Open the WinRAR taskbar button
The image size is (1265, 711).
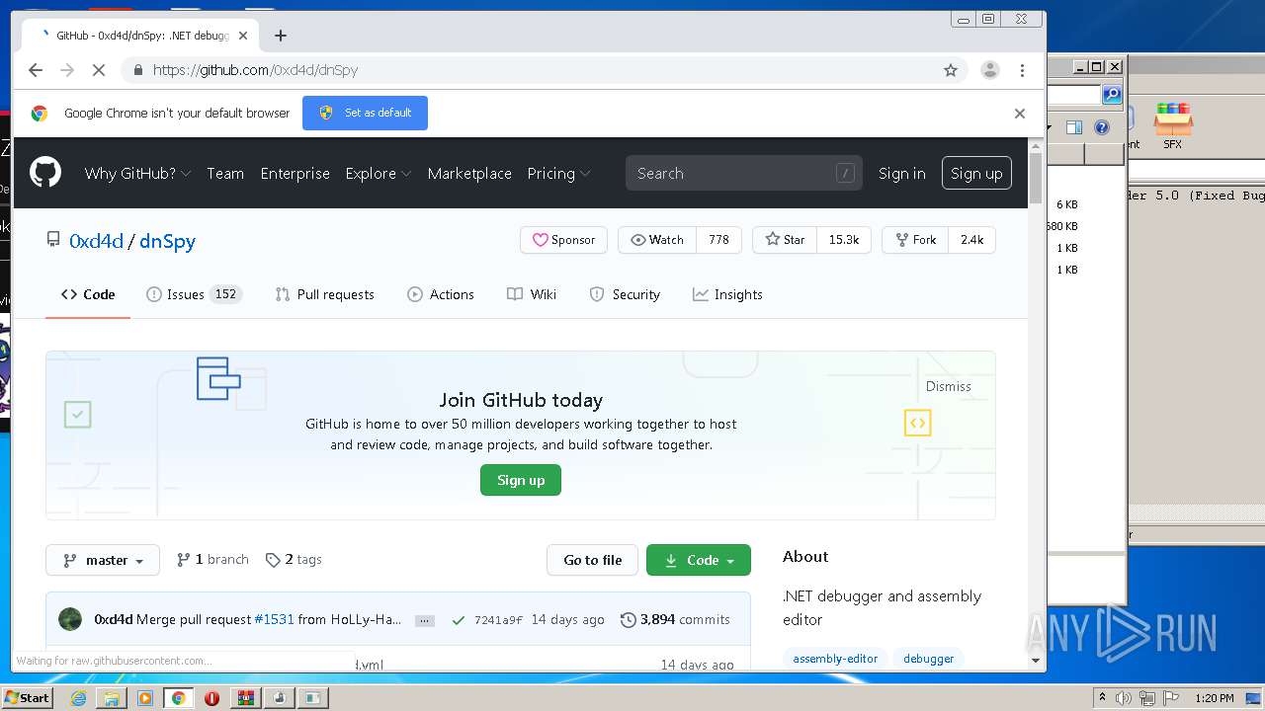click(x=246, y=697)
